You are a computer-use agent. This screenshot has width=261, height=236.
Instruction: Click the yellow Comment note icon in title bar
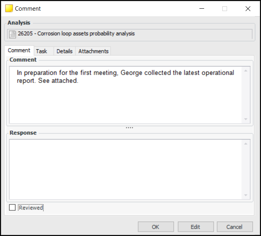click(x=9, y=8)
